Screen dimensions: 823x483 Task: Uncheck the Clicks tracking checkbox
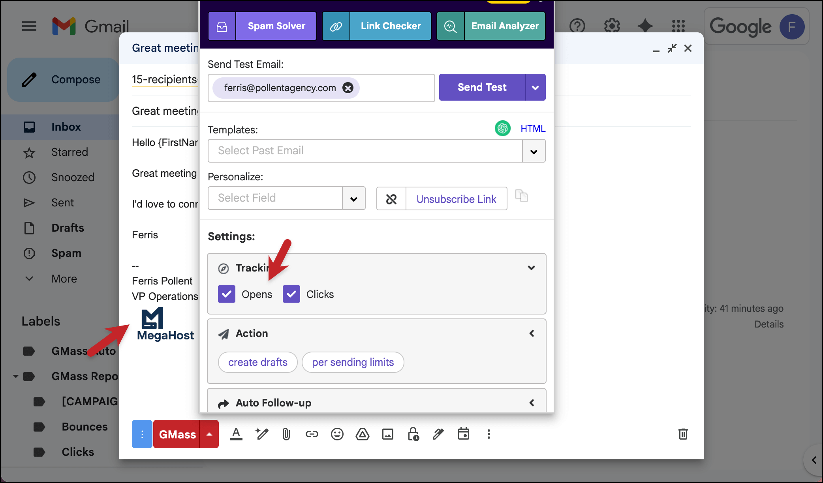tap(291, 294)
